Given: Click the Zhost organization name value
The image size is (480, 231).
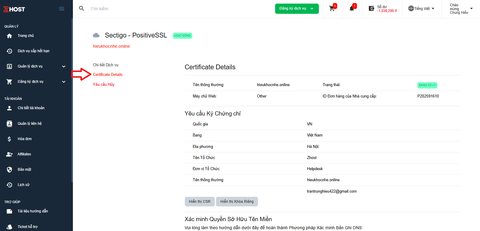Looking at the screenshot, I should point(312,158).
